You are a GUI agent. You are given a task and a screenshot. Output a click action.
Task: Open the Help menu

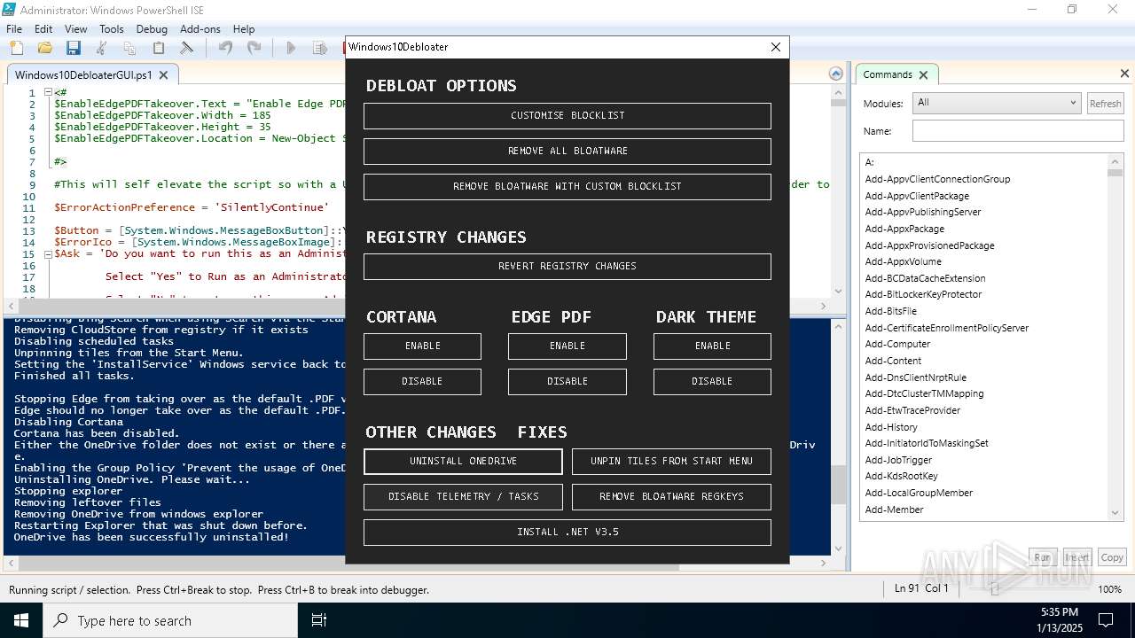tap(243, 29)
